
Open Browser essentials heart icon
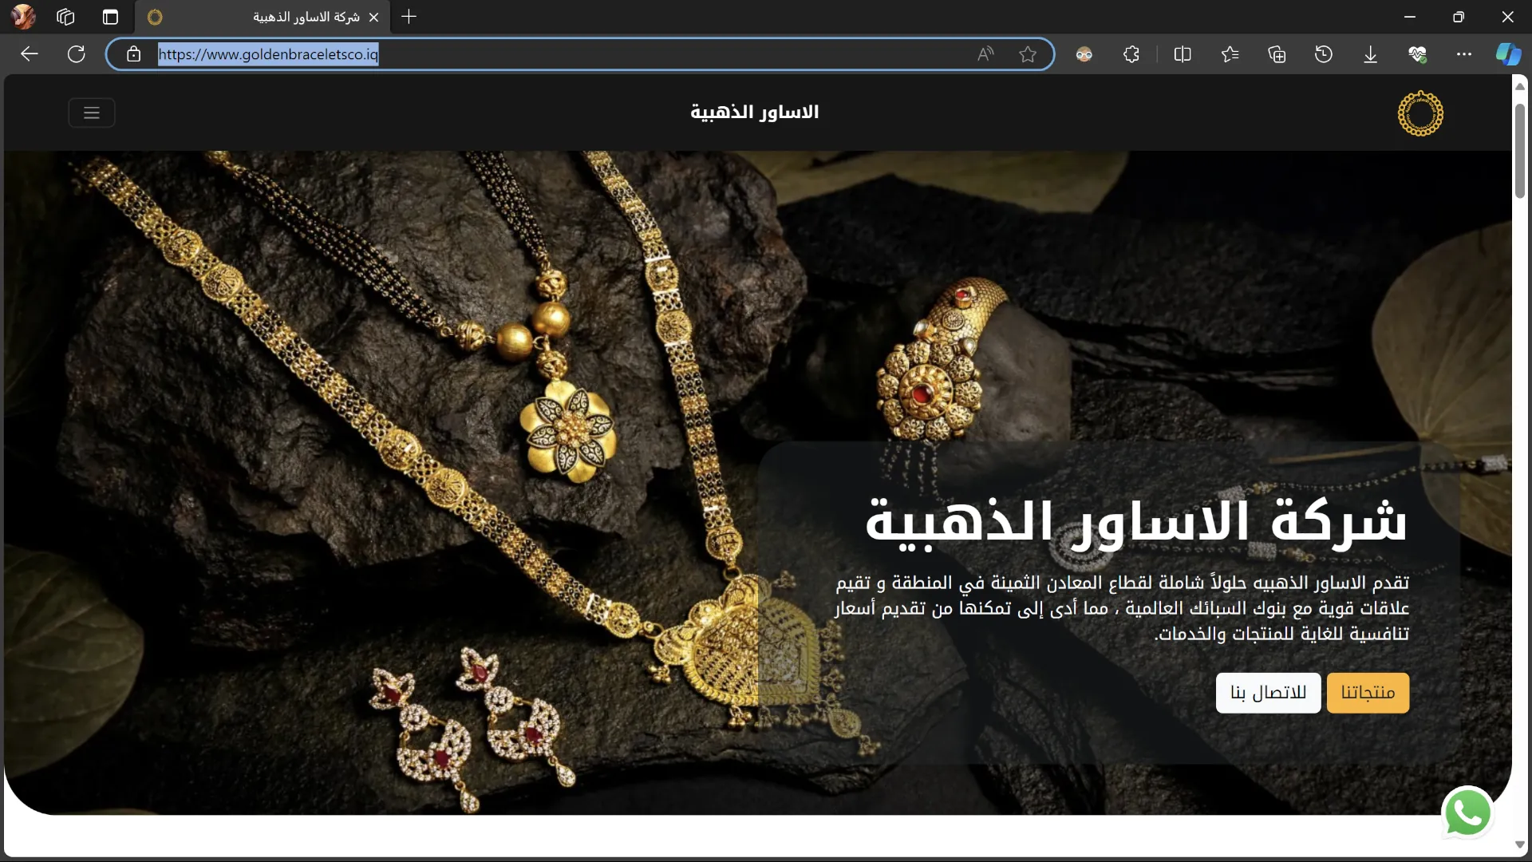click(1417, 54)
